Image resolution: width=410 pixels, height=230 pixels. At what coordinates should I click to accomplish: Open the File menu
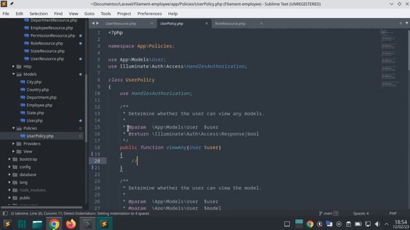[x=6, y=13]
